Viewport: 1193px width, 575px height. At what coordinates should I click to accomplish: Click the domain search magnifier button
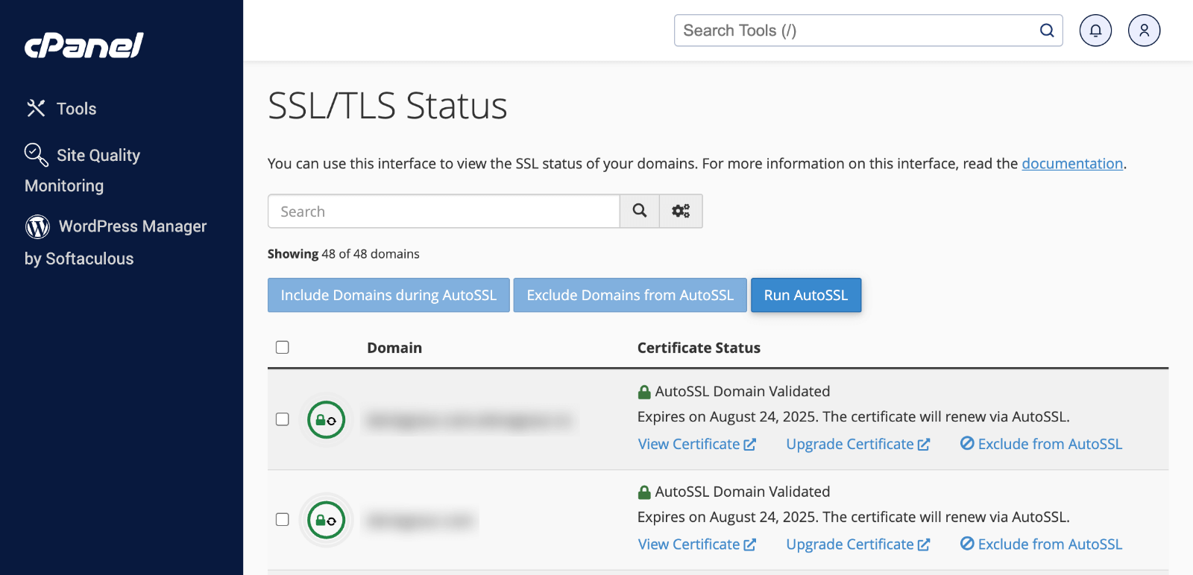point(640,212)
